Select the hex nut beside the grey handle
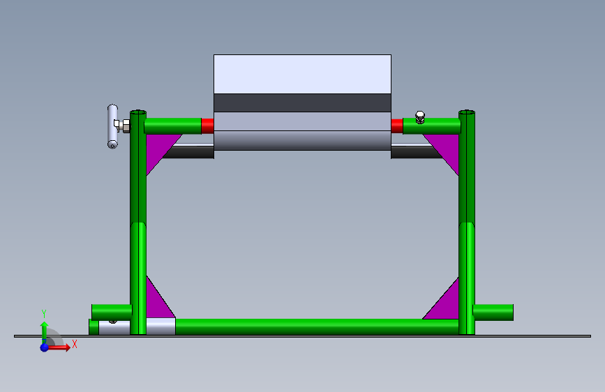The height and width of the screenshot is (392, 605). [126, 126]
